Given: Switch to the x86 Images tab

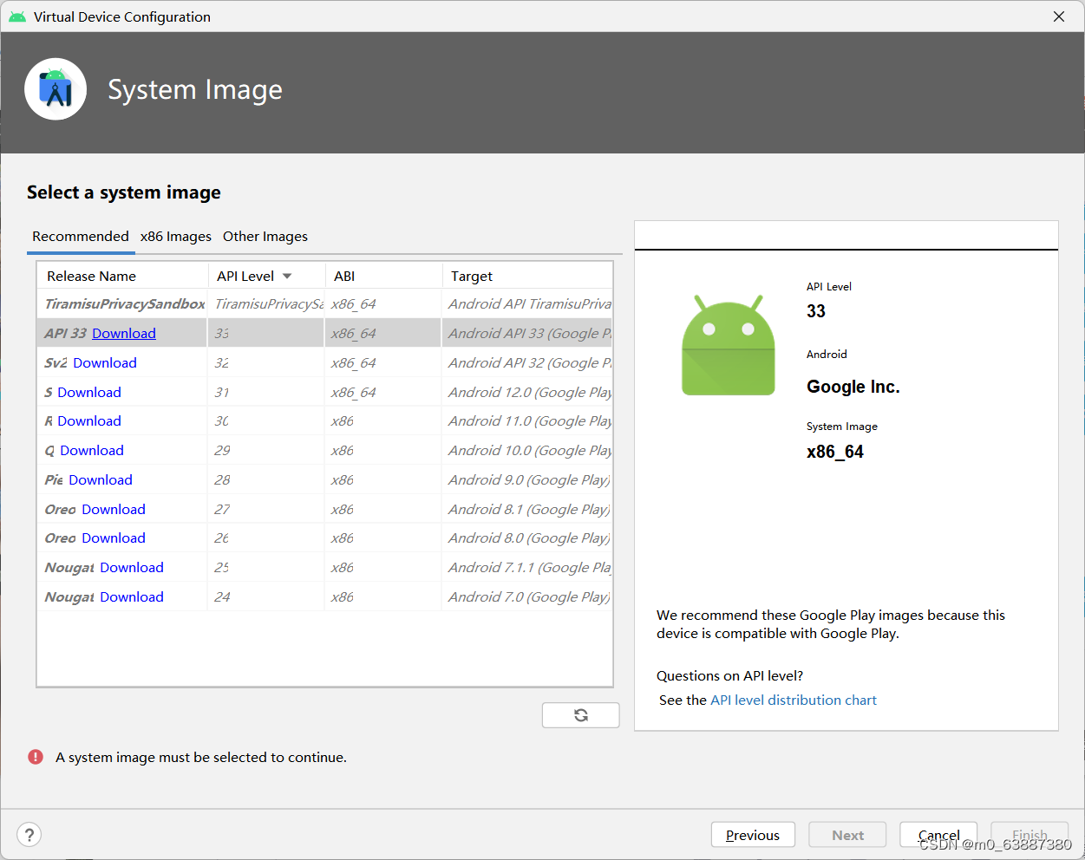Looking at the screenshot, I should (x=176, y=237).
